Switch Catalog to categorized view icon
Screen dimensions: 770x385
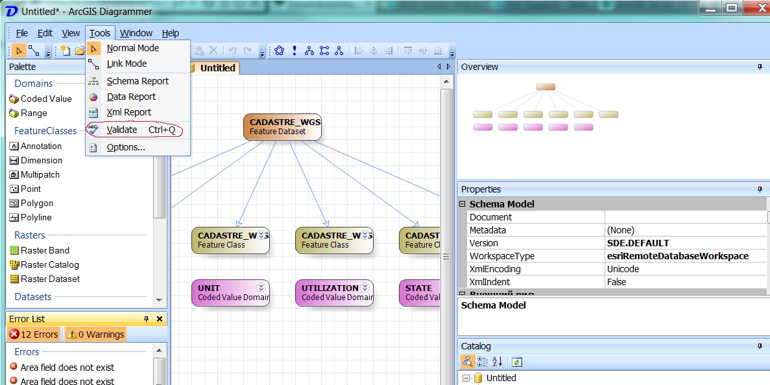point(482,362)
